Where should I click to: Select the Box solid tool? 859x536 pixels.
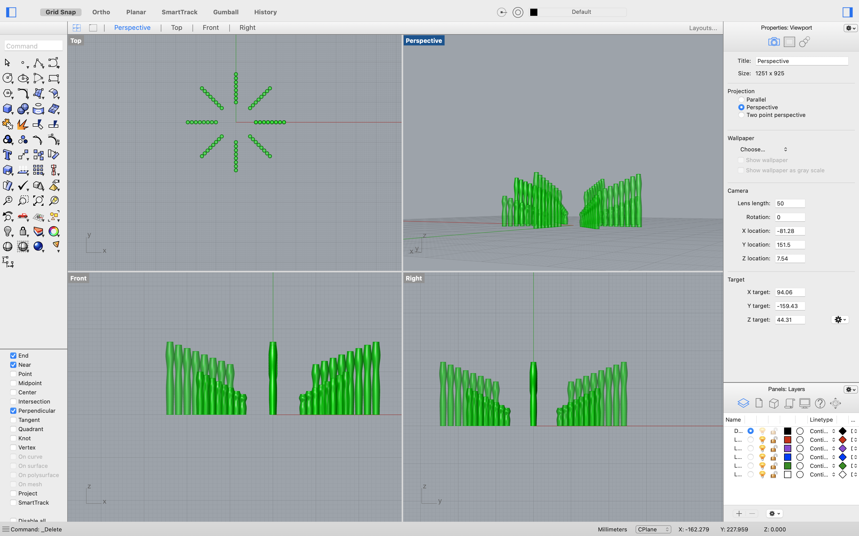[x=7, y=109]
